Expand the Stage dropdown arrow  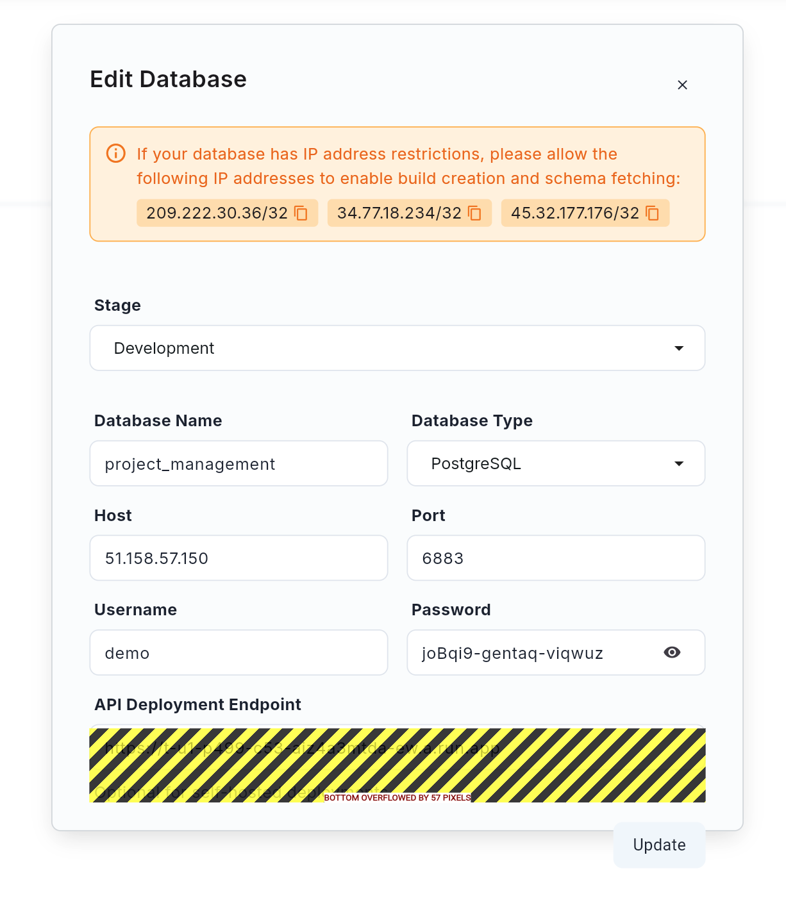679,348
